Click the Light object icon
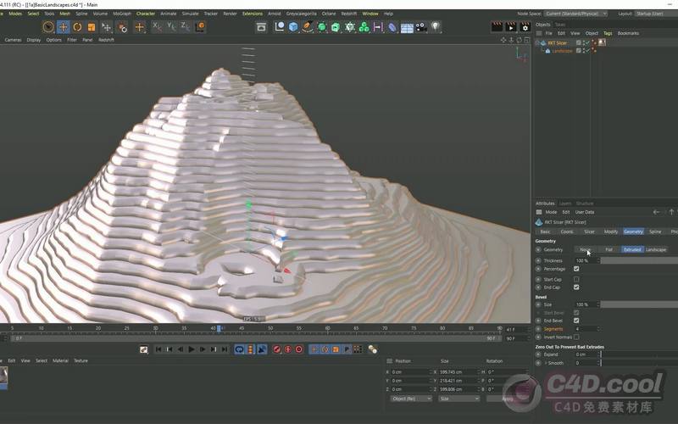This screenshot has width=678, height=424. (x=436, y=27)
